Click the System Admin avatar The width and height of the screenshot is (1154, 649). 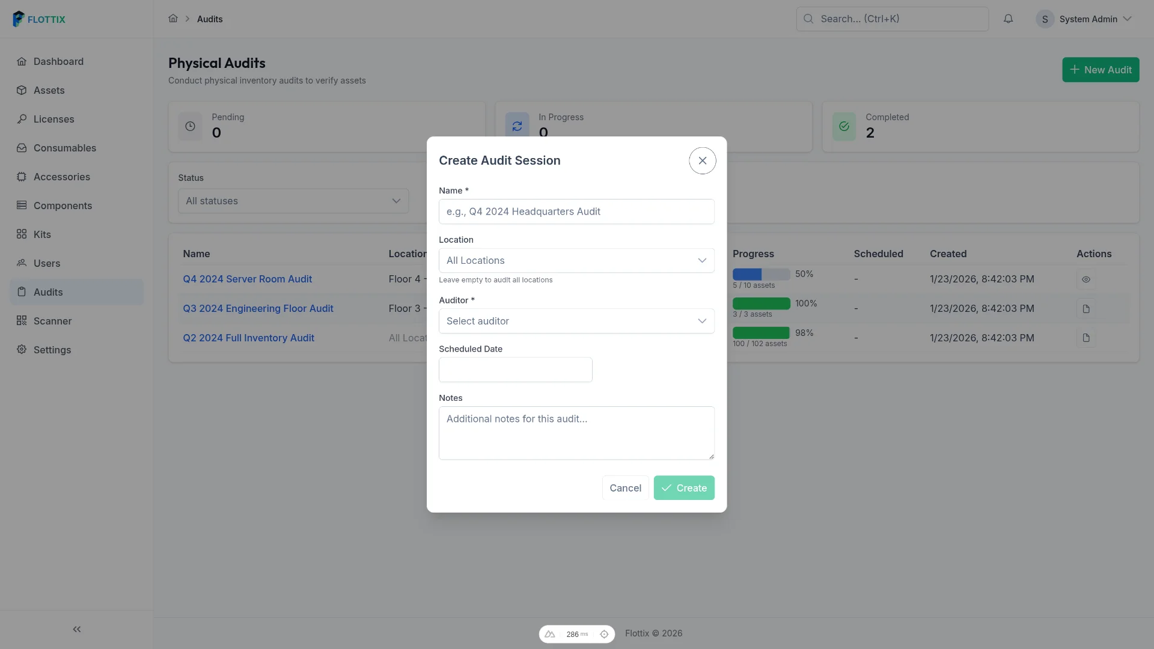point(1045,19)
